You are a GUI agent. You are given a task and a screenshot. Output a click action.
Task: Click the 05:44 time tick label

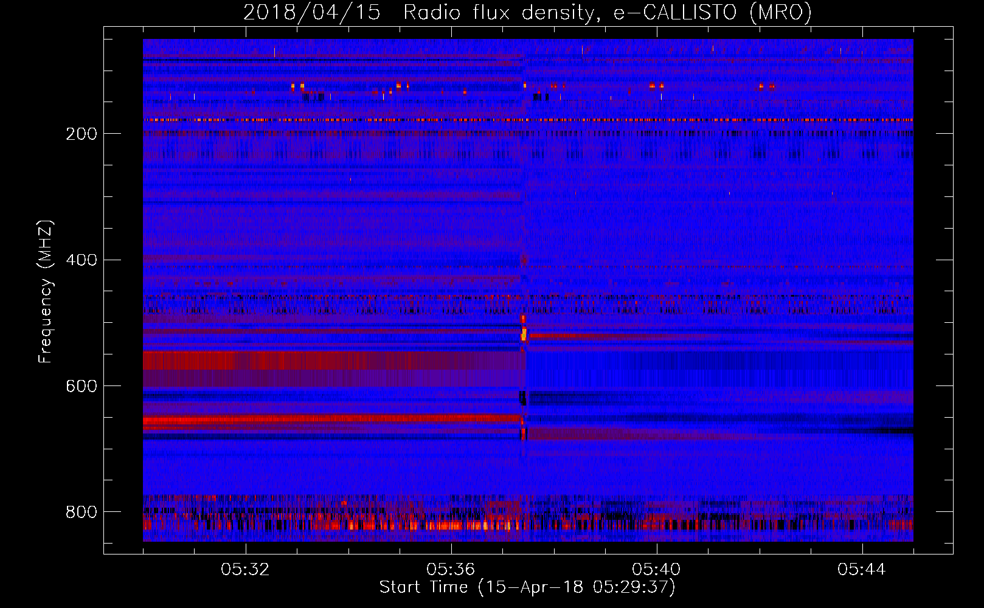862,570
